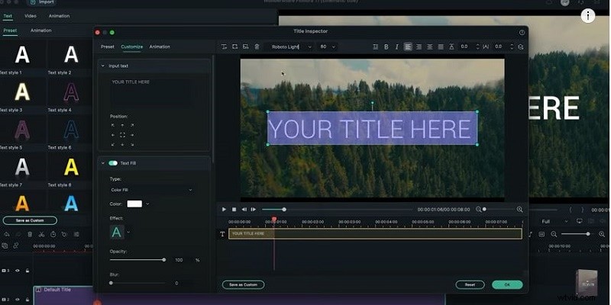This screenshot has width=611, height=305.
Task: Move text to center position
Action: pos(122,135)
